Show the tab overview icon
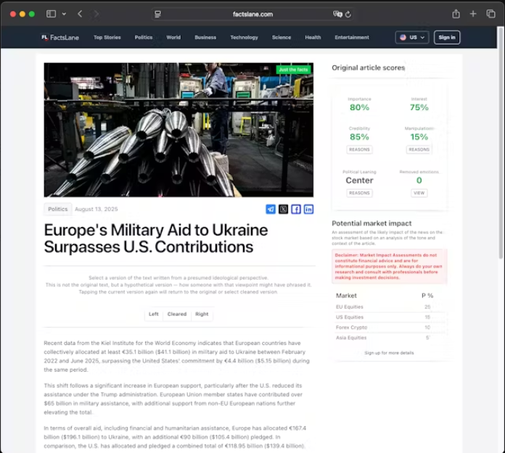This screenshot has width=505, height=453. pyautogui.click(x=490, y=14)
